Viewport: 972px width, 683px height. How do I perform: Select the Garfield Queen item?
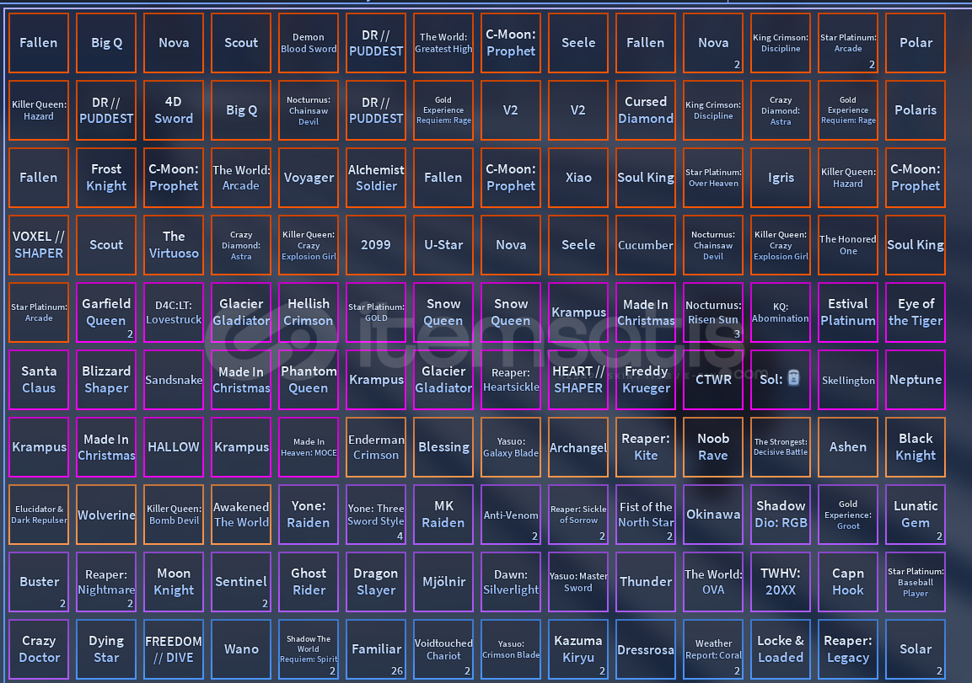click(106, 312)
